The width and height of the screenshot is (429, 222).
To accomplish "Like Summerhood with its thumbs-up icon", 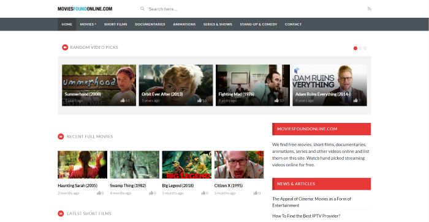I will 123,100.
